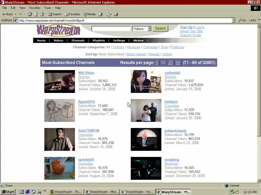The height and width of the screenshot is (195, 261).
Task: Click the page icon in address bar
Action: 16,20
